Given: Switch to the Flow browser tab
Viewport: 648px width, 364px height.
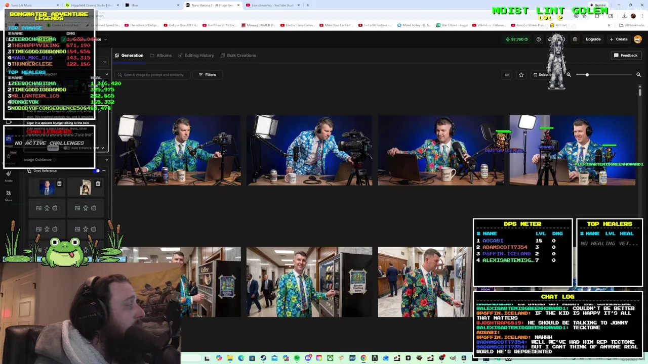Looking at the screenshot, I should 152,5.
